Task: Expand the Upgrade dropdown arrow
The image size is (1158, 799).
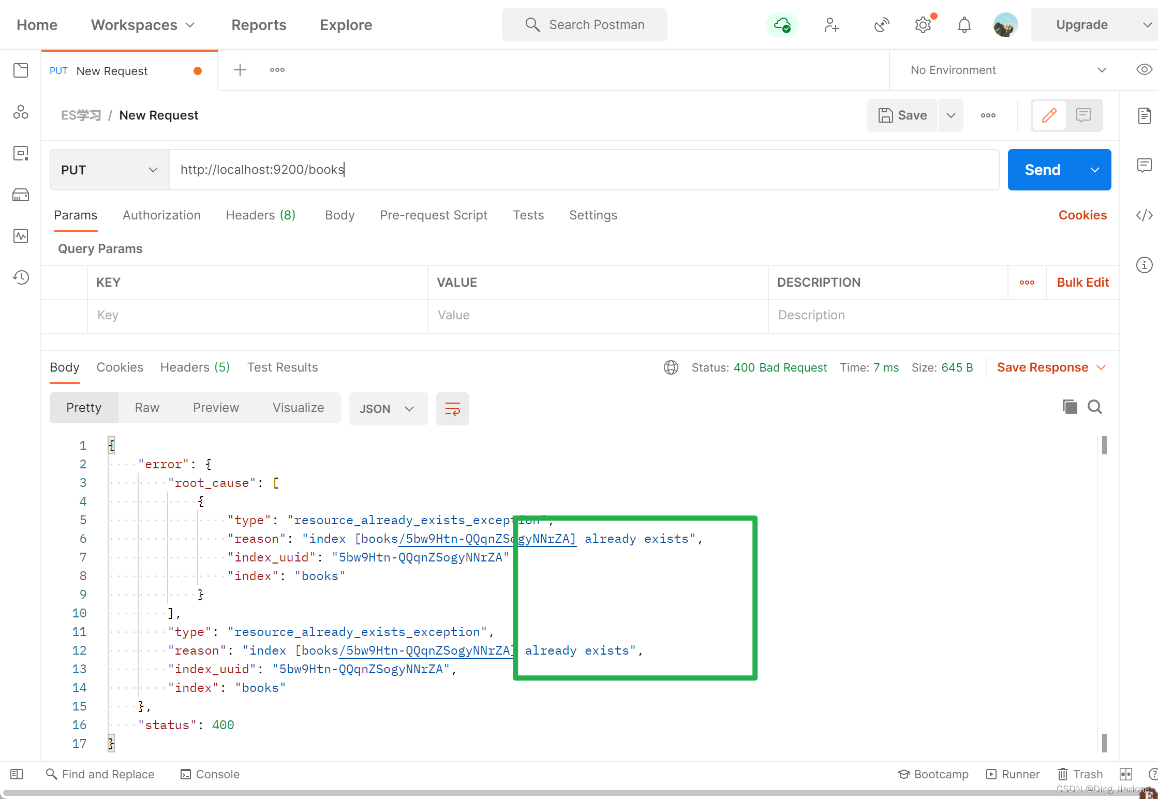Action: tap(1147, 25)
